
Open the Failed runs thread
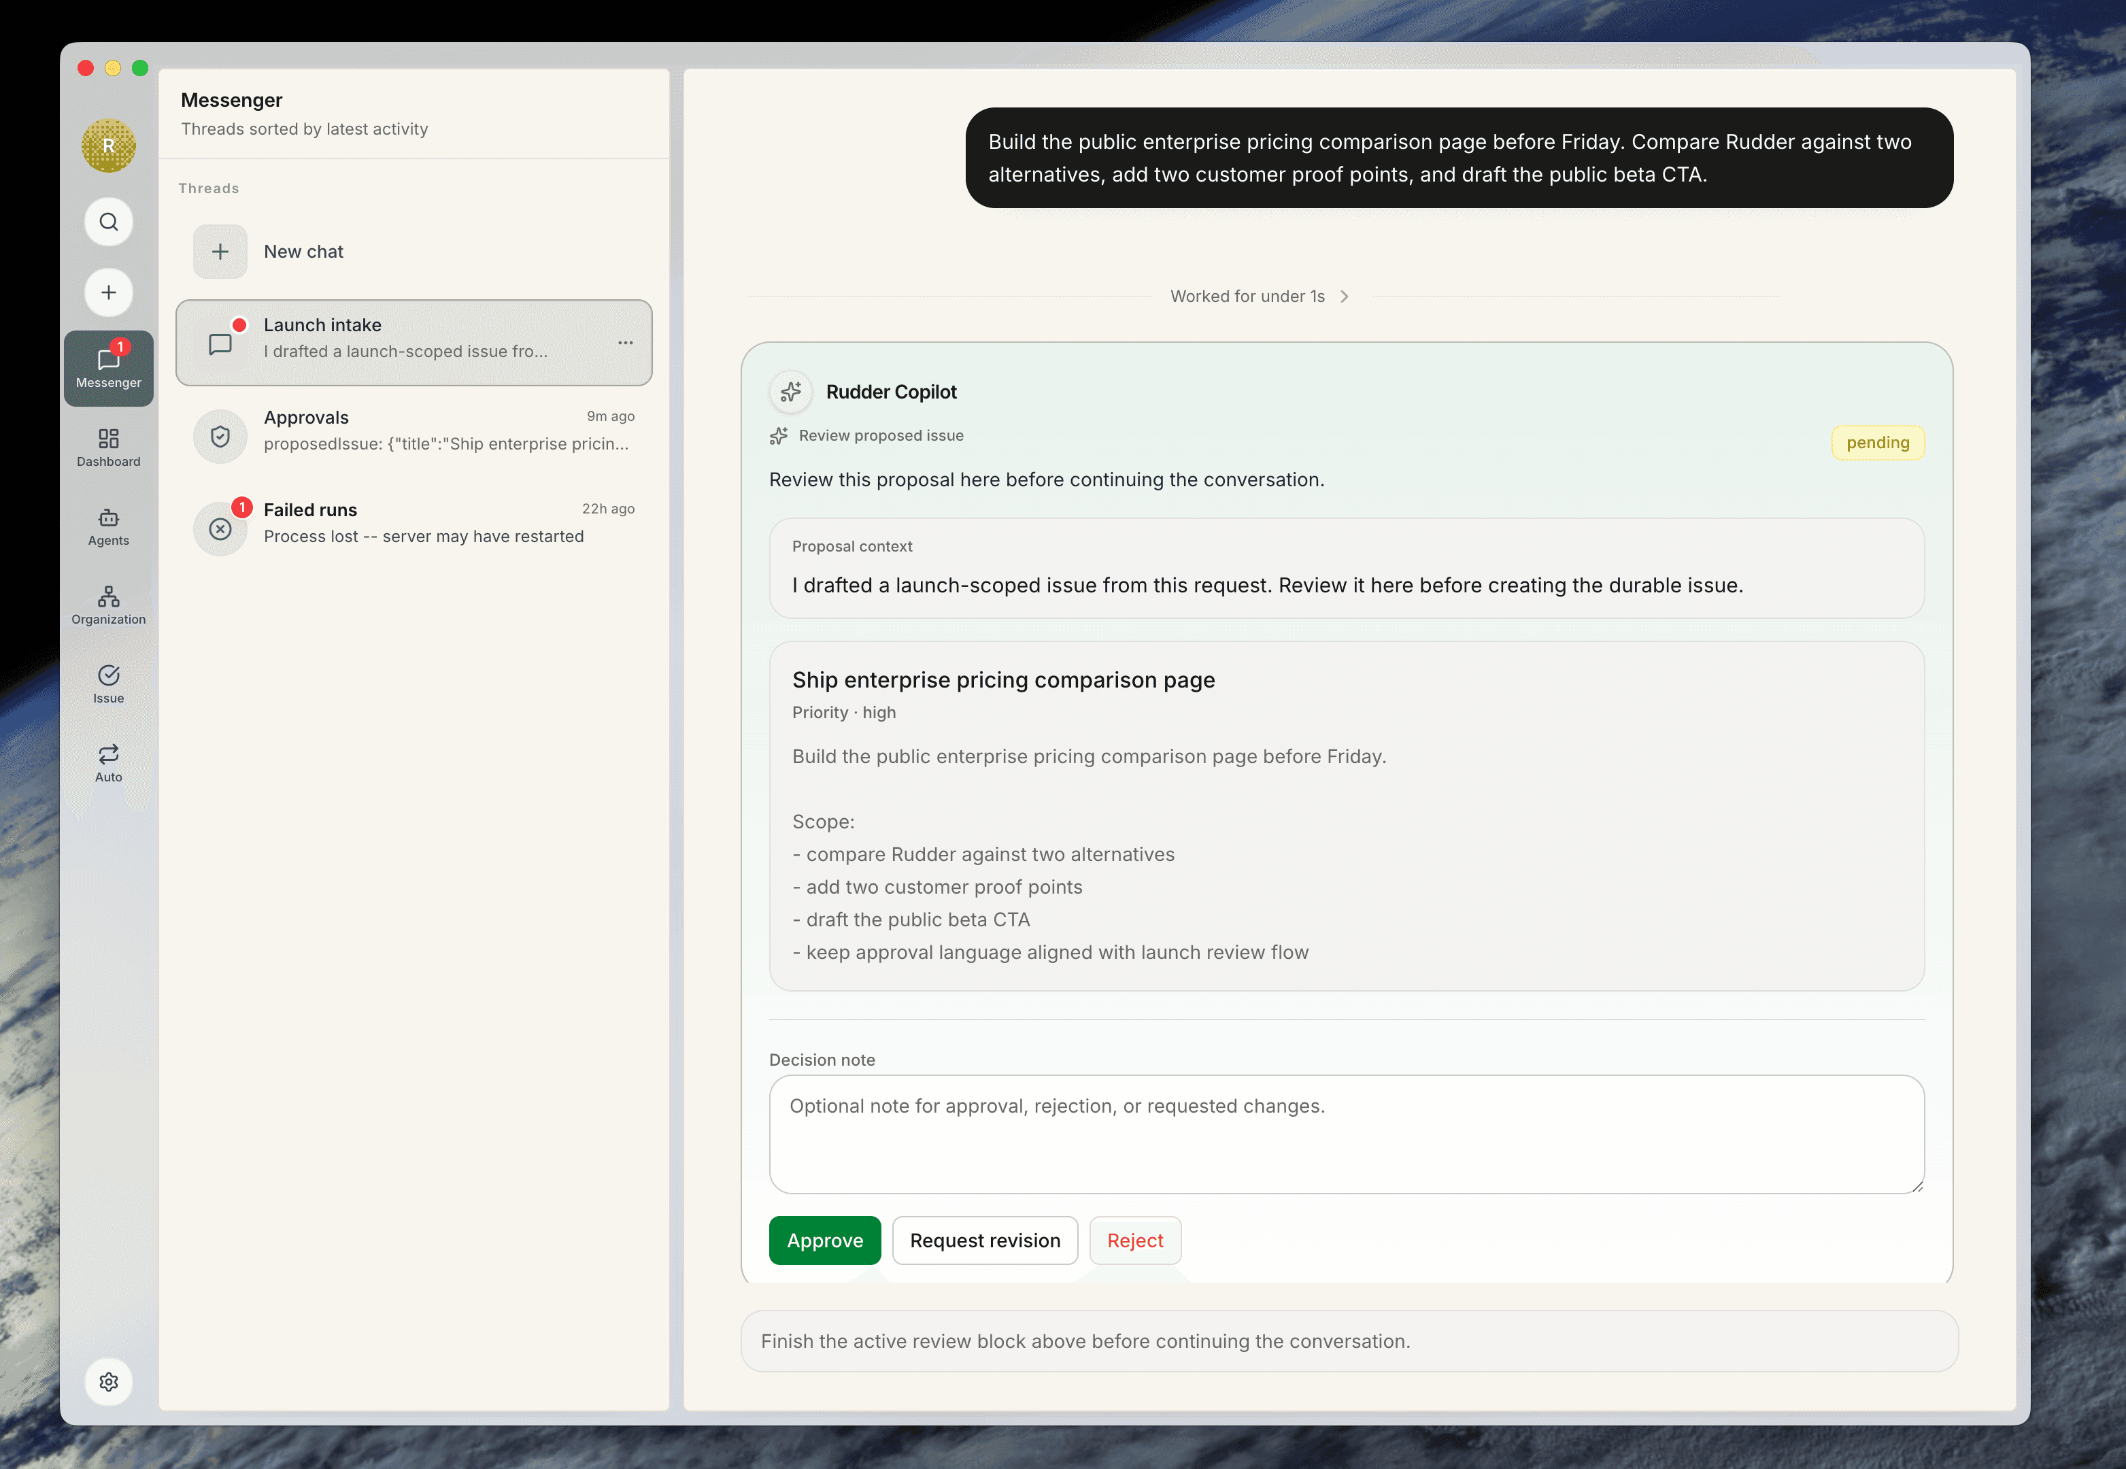(x=414, y=527)
